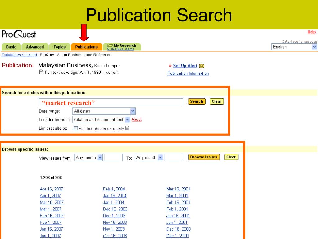318x239 pixels.
Task: Open the Dec 16, 2003 issue
Action: [115, 209]
